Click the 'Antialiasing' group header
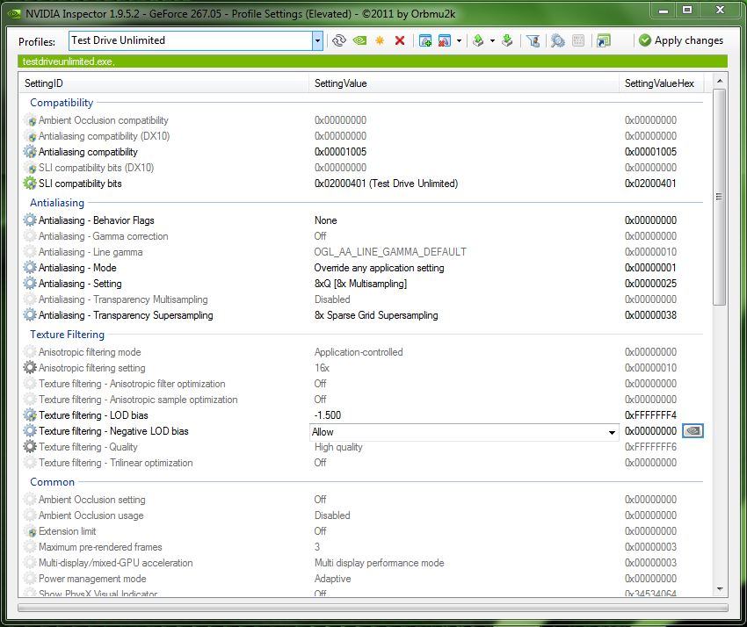Image resolution: width=747 pixels, height=627 pixels. (57, 202)
